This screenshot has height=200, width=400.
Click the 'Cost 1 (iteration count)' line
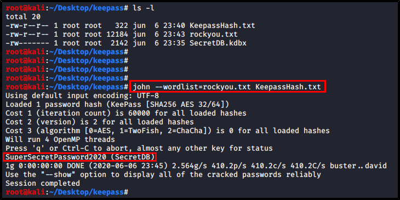pyautogui.click(x=126, y=113)
